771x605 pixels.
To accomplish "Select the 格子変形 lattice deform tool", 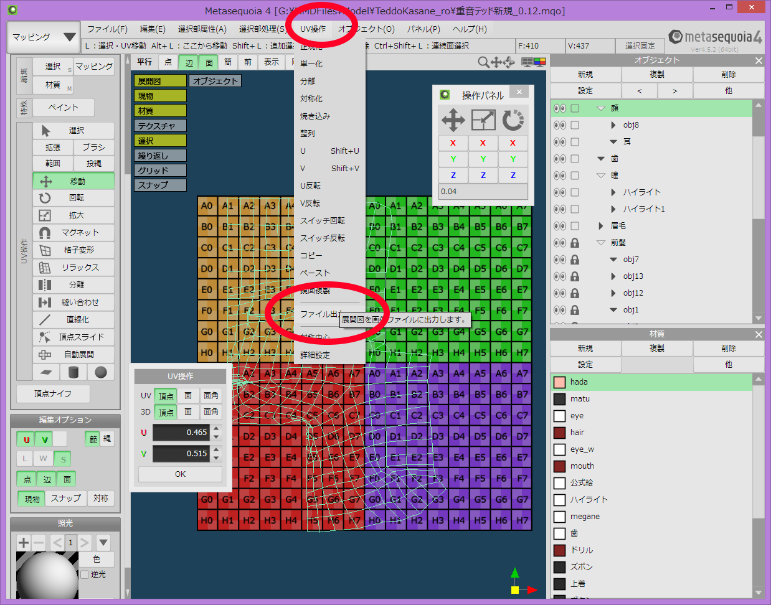I will click(x=73, y=250).
